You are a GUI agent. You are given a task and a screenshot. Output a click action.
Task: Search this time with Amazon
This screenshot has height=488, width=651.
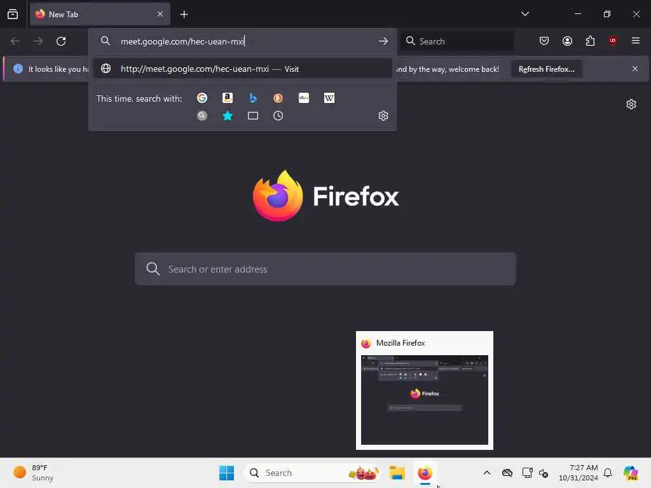coord(228,98)
